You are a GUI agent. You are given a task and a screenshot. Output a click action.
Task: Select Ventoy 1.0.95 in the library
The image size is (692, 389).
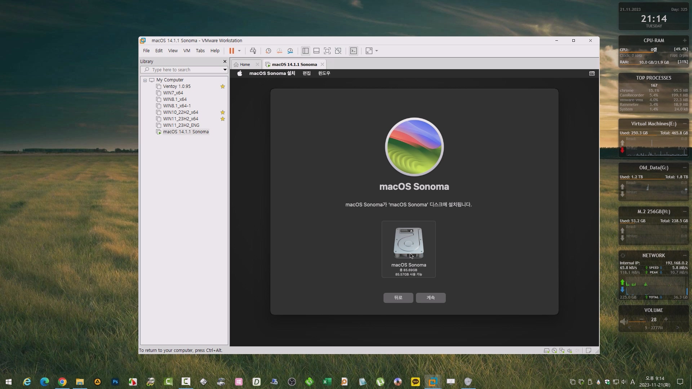coord(177,86)
